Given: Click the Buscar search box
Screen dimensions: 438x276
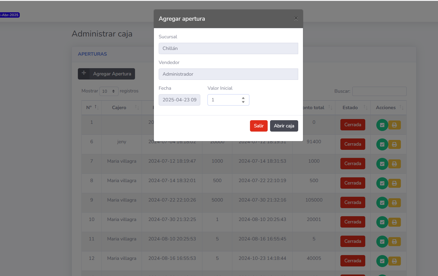Looking at the screenshot, I should [x=379, y=91].
